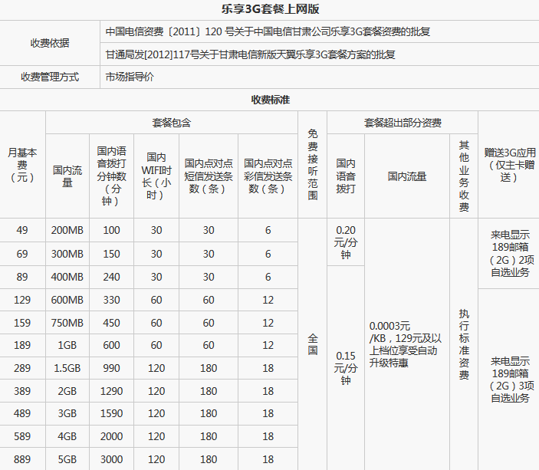This screenshot has width=539, height=470.
Task: Click the 国内WIFI时长（小时）header
Action: coord(156,176)
